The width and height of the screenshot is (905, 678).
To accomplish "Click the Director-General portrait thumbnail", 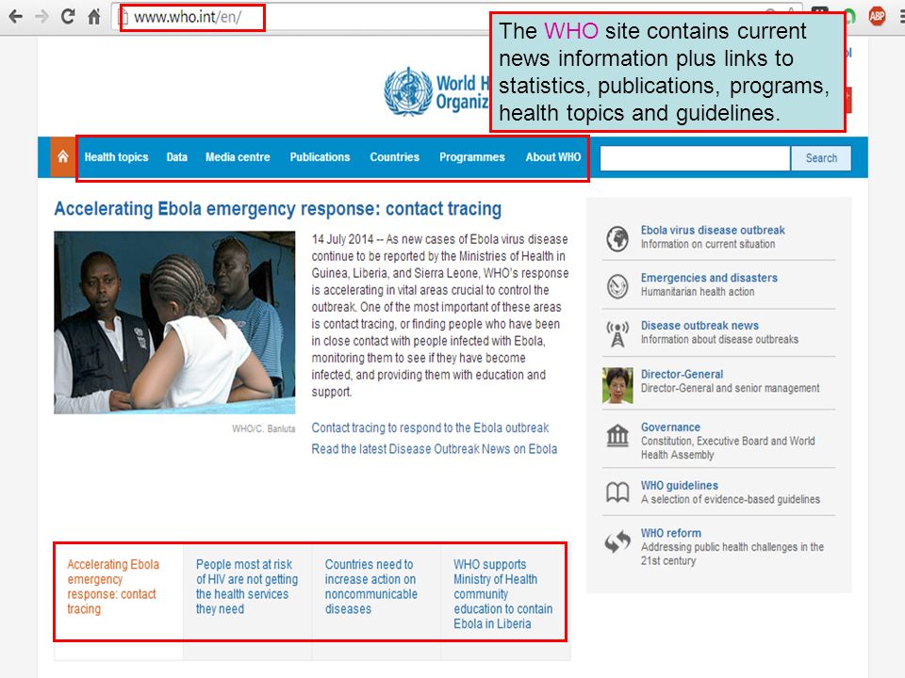I will click(x=617, y=385).
